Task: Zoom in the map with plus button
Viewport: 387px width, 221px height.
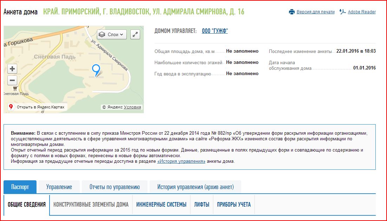Action: (12, 69)
